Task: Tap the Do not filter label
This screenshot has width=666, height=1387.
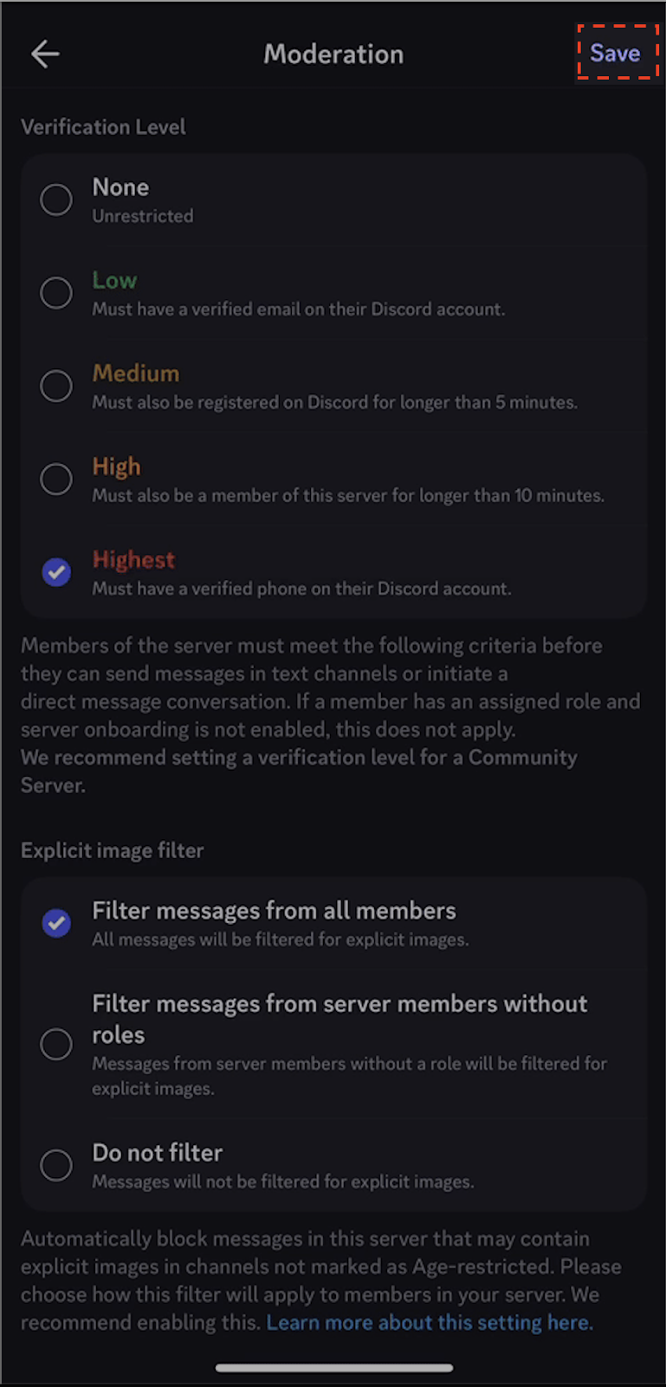Action: tap(158, 1153)
